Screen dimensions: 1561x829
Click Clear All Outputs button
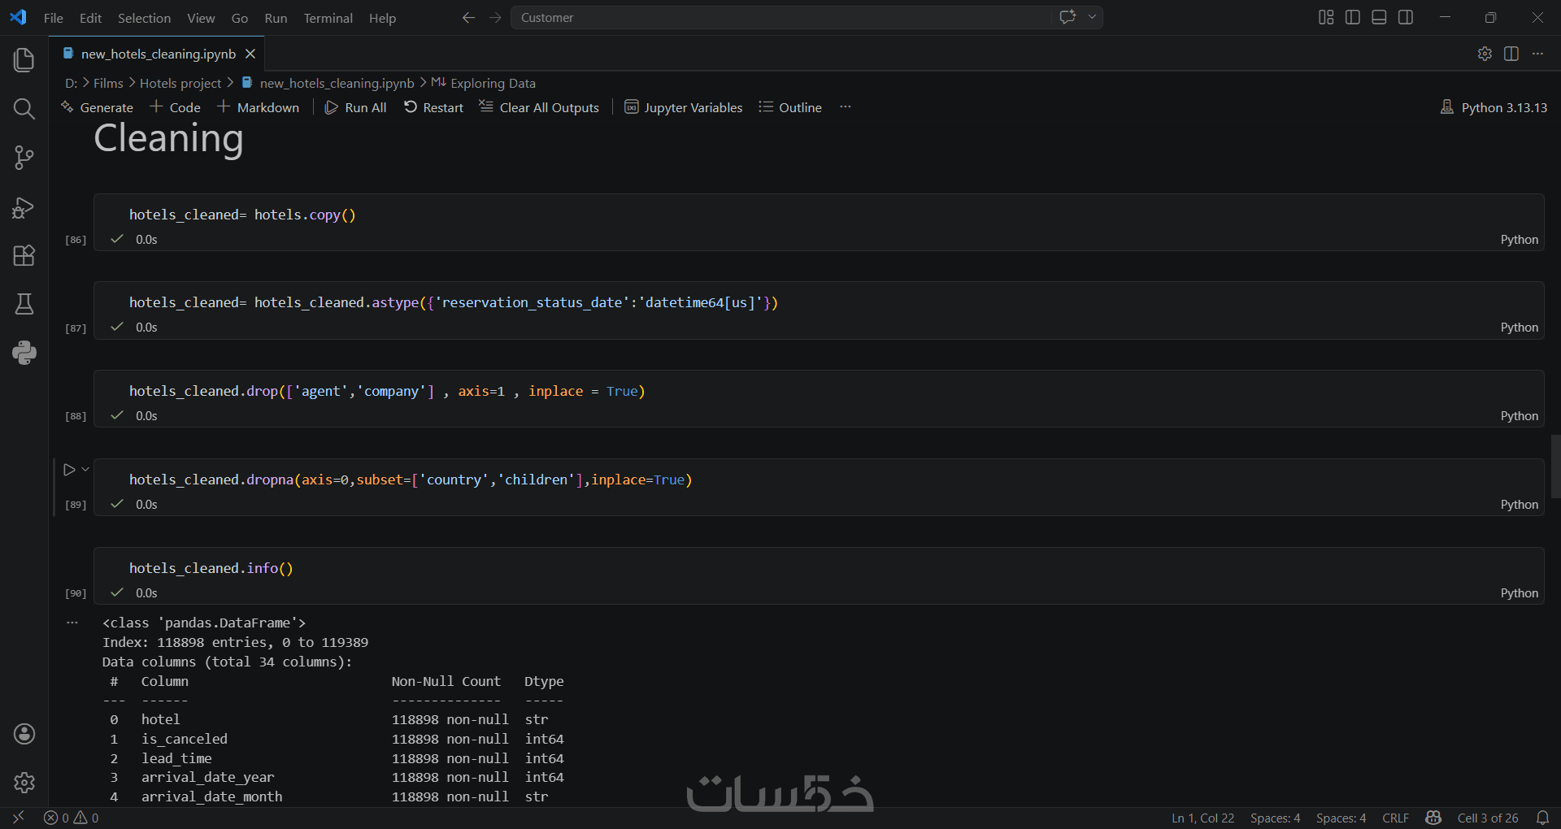click(x=539, y=107)
